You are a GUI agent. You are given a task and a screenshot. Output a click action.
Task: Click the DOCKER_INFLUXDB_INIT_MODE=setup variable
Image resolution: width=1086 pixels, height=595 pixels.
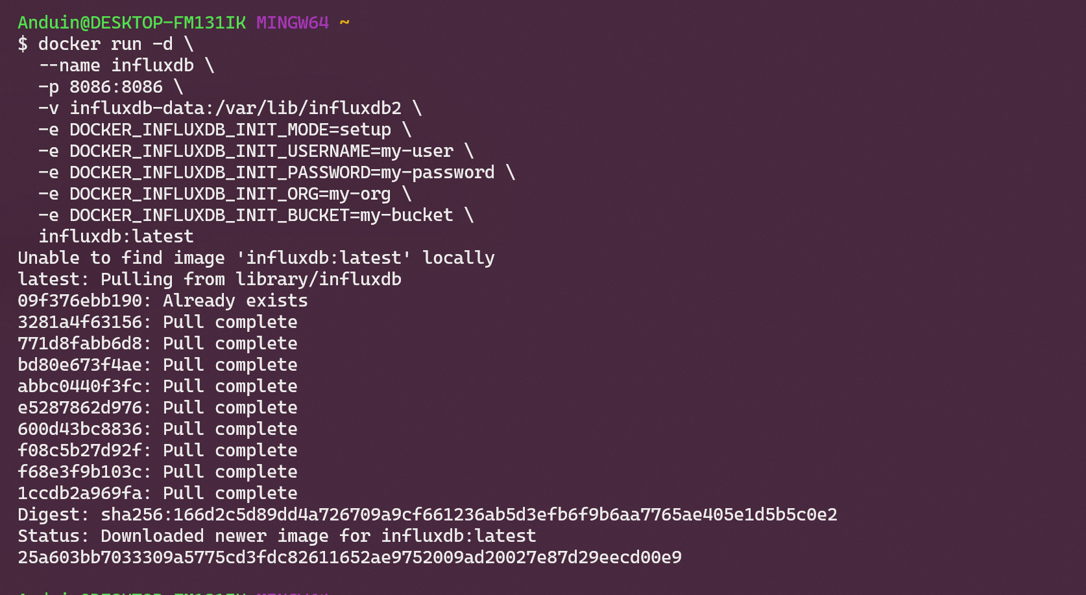[230, 130]
